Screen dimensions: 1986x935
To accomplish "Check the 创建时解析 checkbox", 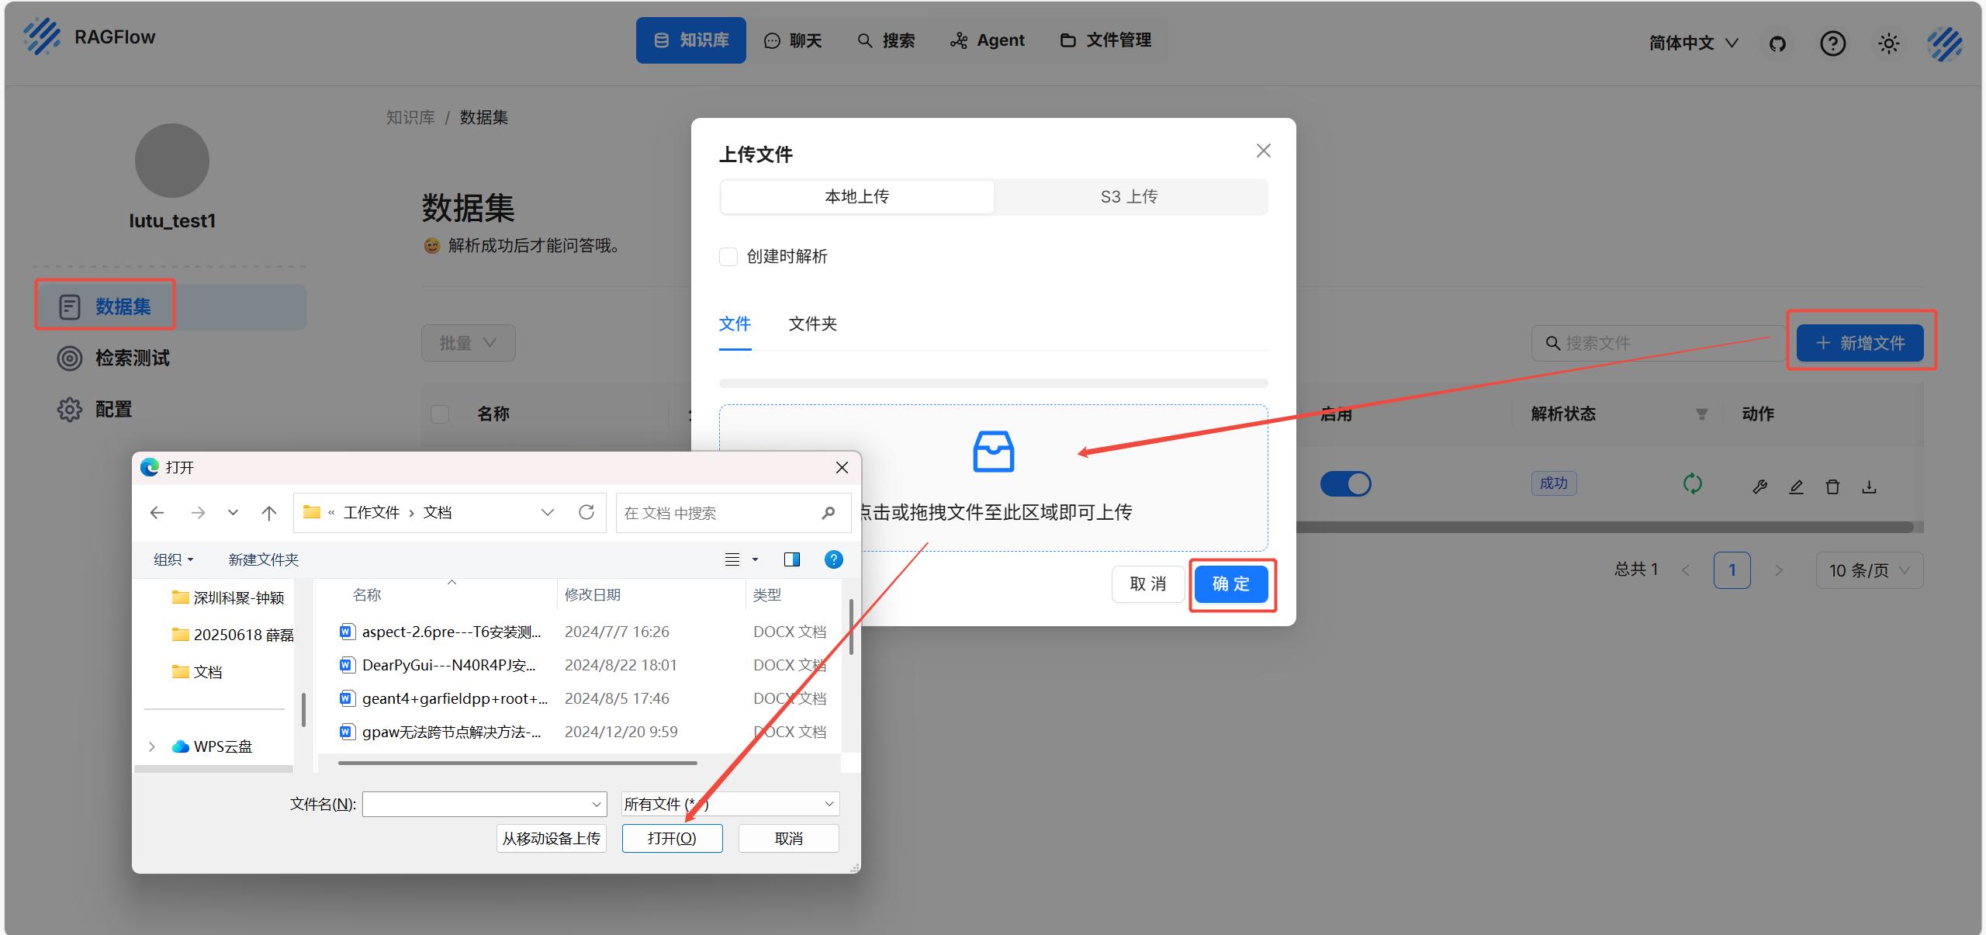I will click(728, 257).
